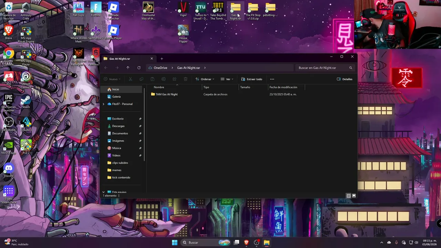Expand the chevron after Gas At Night.rar
Image resolution: width=441 pixels, height=248 pixels.
[x=205, y=68]
